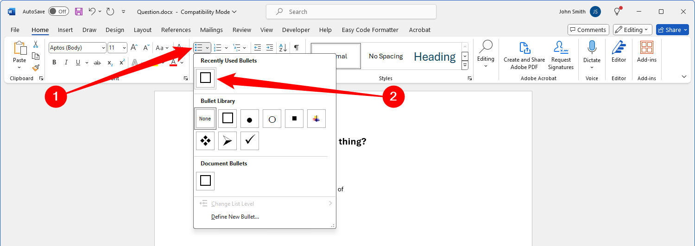Click in the Search box
This screenshot has height=246, width=695.
pyautogui.click(x=351, y=12)
